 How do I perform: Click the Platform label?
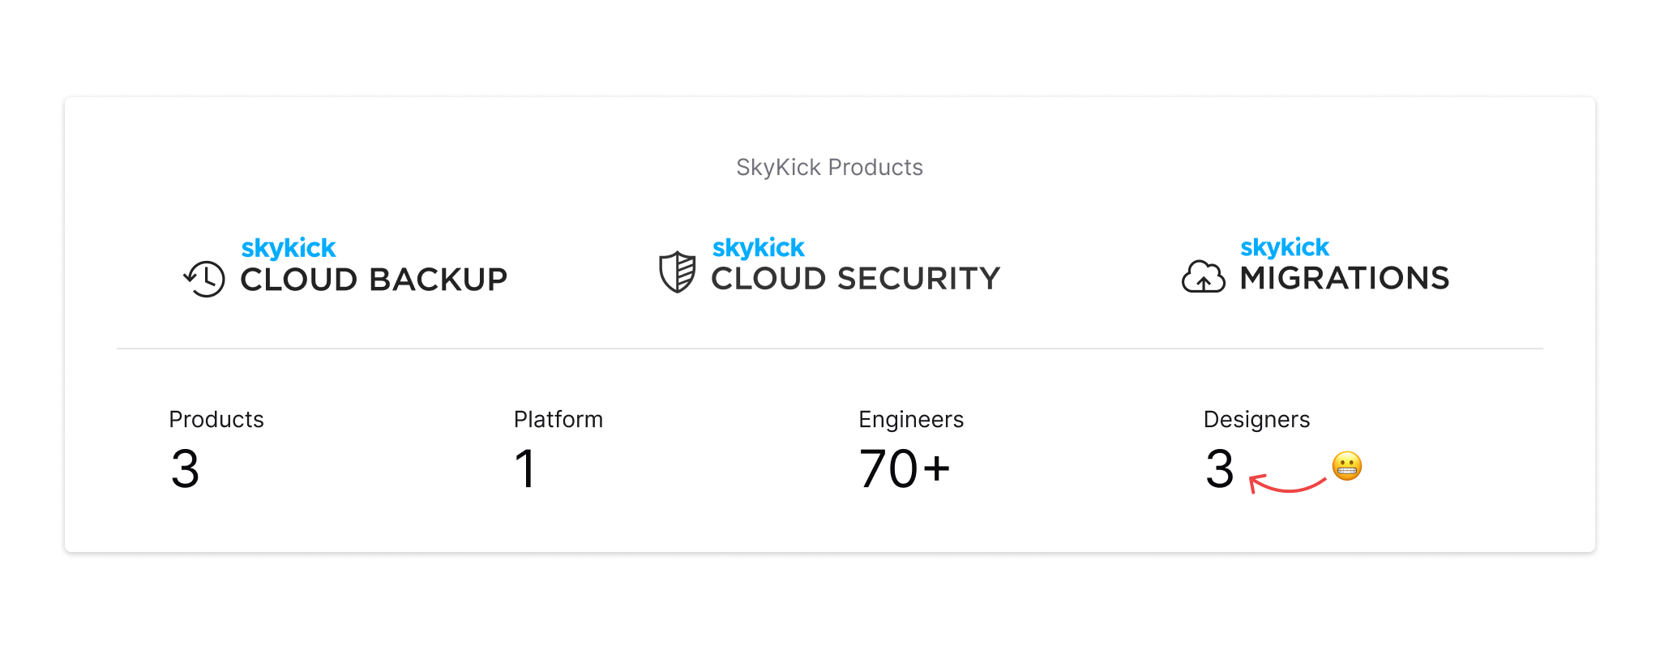click(x=558, y=419)
